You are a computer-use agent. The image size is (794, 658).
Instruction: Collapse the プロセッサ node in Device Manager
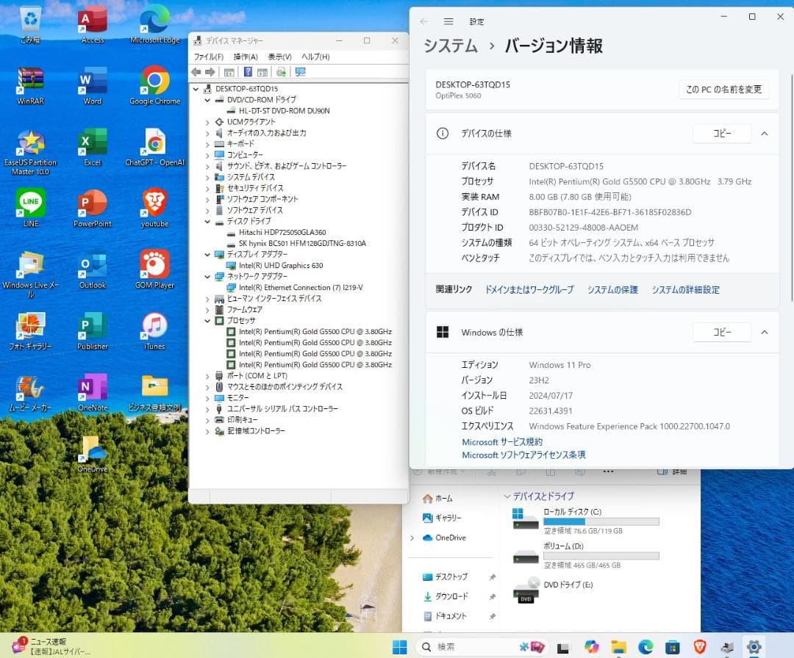point(207,321)
